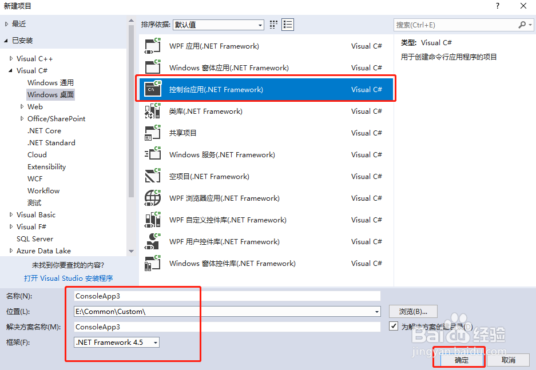Select Windows 窗体应用(.NET Framework) template text
This screenshot has width=536, height=370.
click(229, 68)
